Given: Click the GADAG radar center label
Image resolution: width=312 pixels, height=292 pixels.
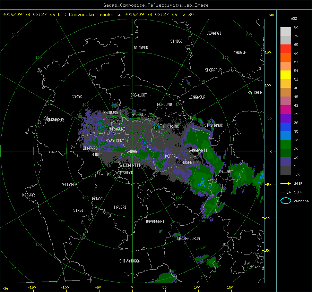Looking at the screenshot, I should click(x=132, y=151).
